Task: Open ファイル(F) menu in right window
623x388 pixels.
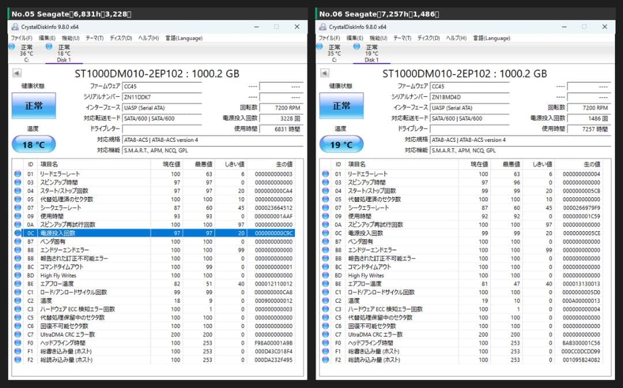Action: [329, 38]
